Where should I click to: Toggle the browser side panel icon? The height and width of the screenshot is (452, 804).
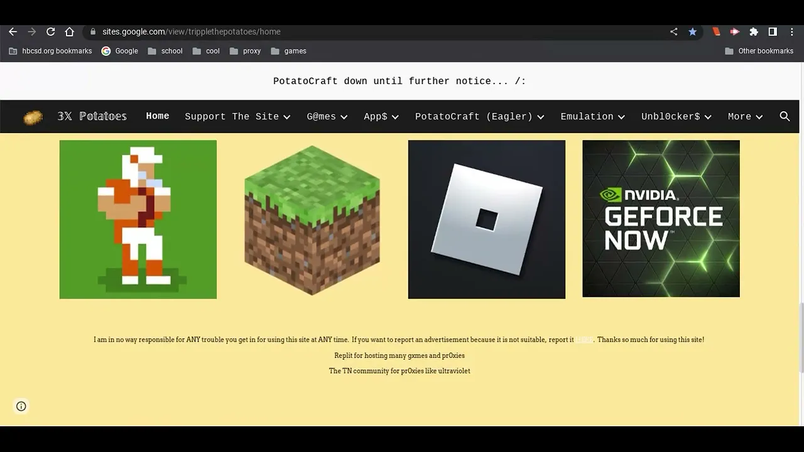773,31
